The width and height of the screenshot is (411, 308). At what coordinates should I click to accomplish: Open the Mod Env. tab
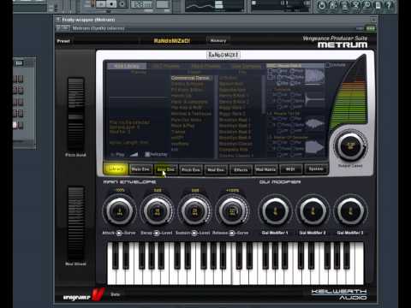[x=216, y=169]
